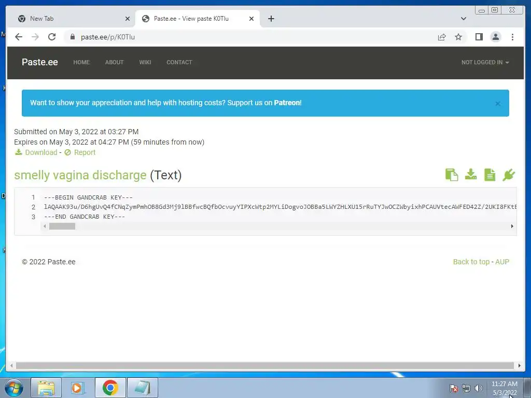
Task: Open Windows Explorer from taskbar
Action: click(x=46, y=388)
